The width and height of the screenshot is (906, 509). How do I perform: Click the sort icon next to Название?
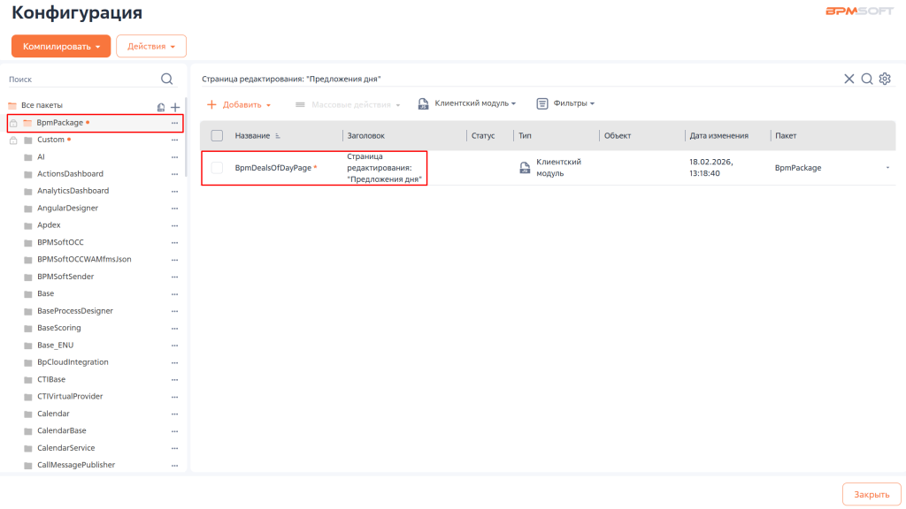click(278, 136)
